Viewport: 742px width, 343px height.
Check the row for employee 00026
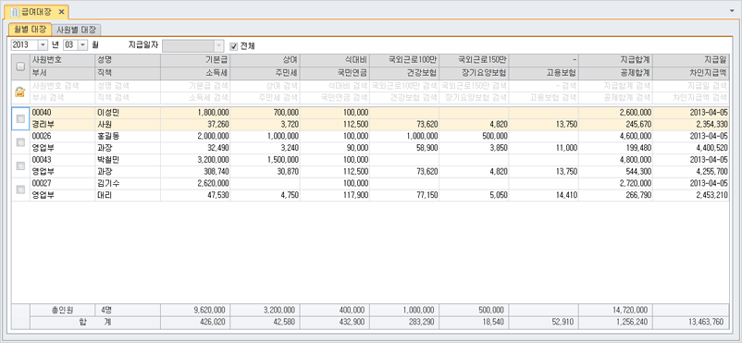tap(20, 142)
